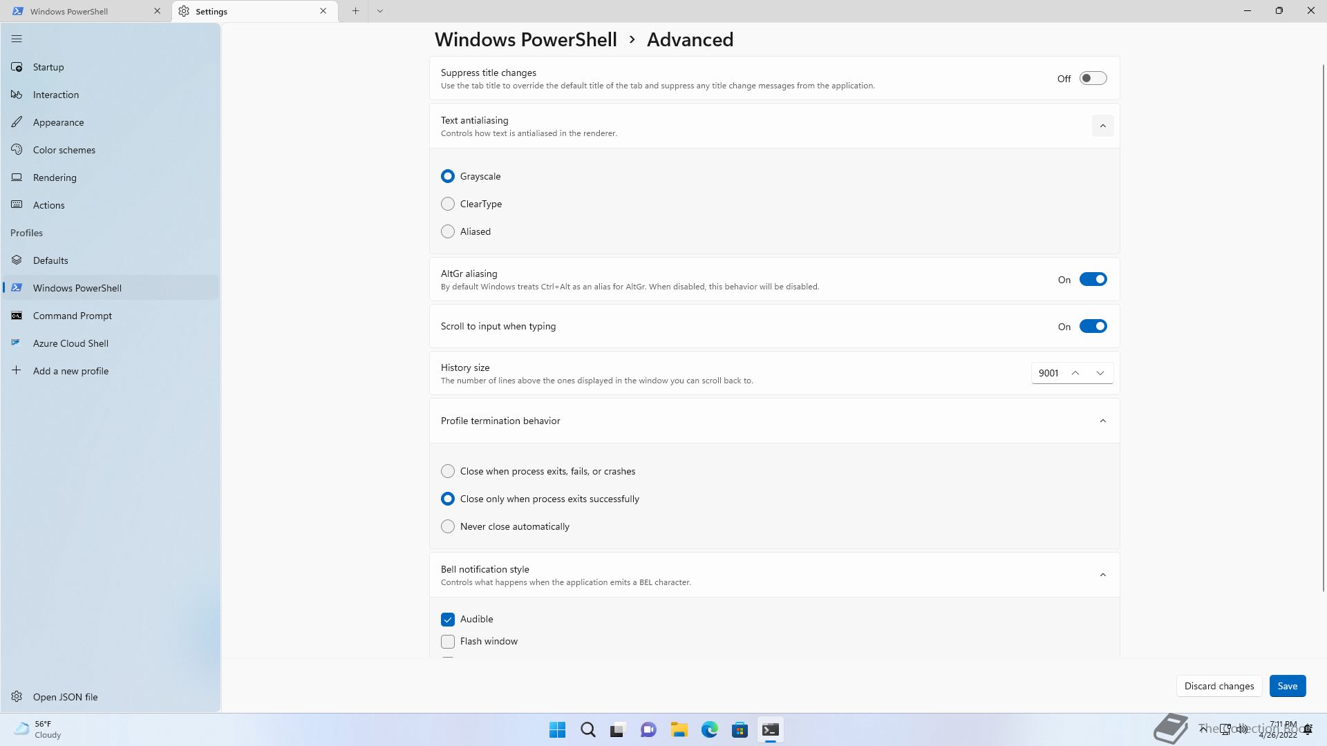Go to Color schemes settings page
The width and height of the screenshot is (1327, 746).
click(x=111, y=150)
